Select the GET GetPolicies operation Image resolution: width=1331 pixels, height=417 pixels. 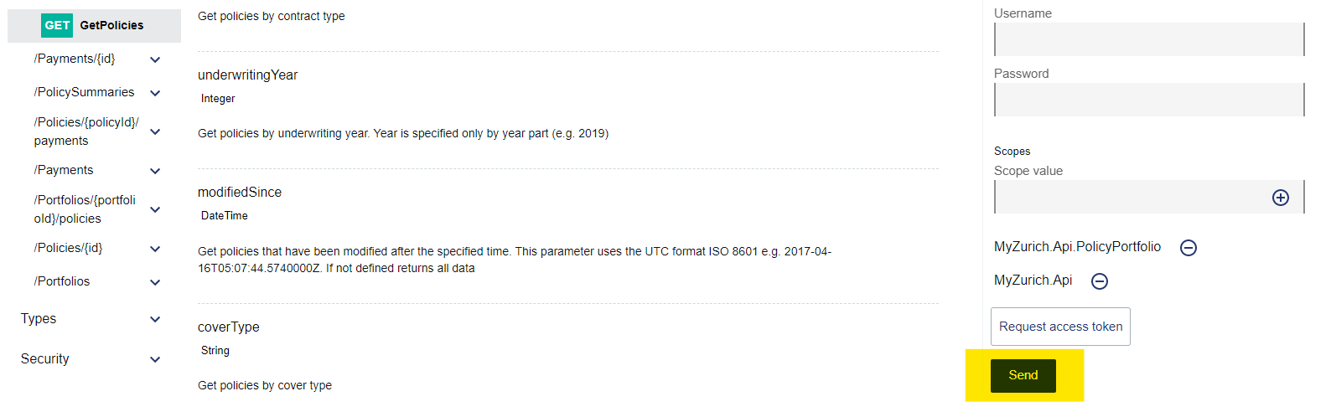94,25
